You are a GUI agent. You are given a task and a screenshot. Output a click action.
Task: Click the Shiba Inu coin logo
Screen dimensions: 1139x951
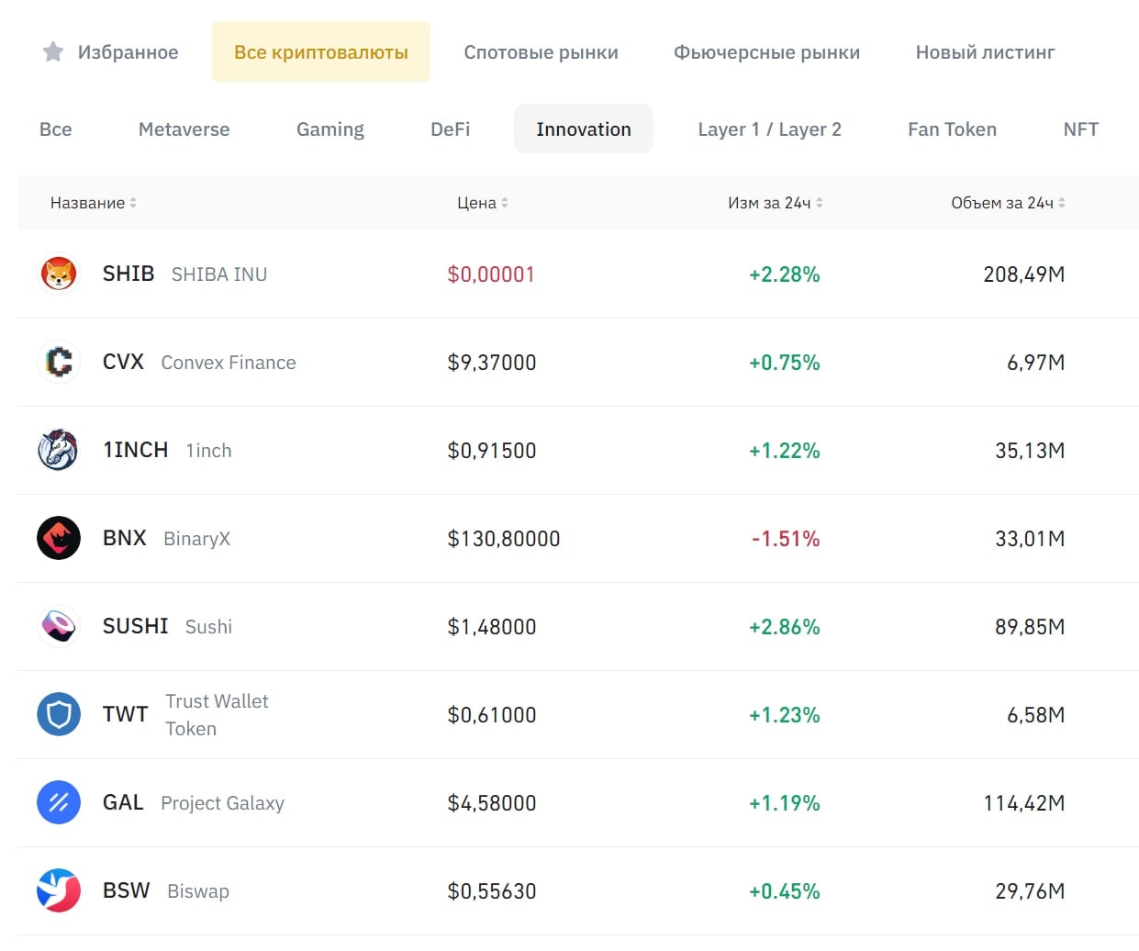(59, 274)
